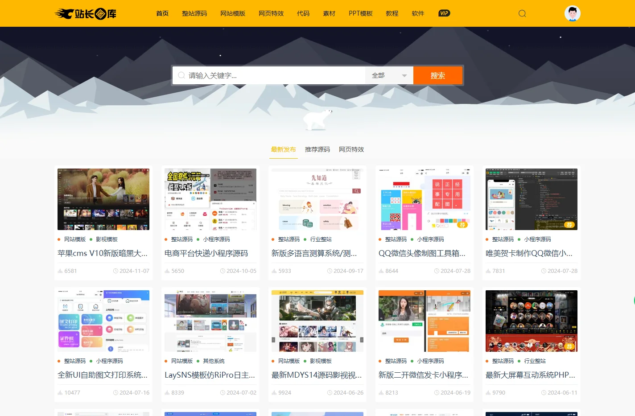Screen dimensions: 635x416
Task: Open 整站源码 navigation item
Action: pos(194,13)
